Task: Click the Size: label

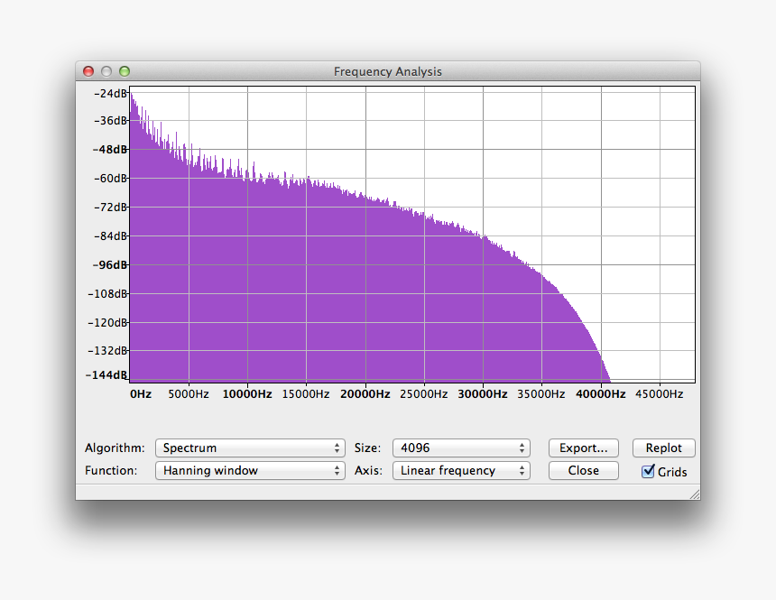Action: [368, 448]
